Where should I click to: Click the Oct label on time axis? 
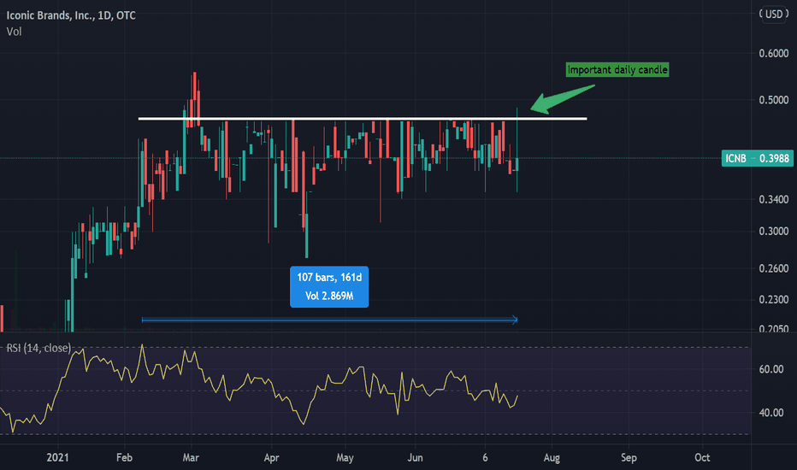702,458
